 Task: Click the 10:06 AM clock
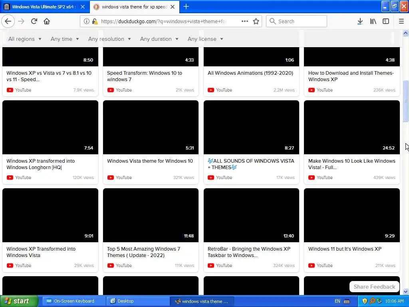(394, 301)
